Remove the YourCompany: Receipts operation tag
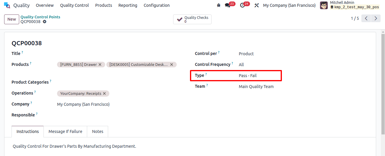 pyautogui.click(x=104, y=94)
